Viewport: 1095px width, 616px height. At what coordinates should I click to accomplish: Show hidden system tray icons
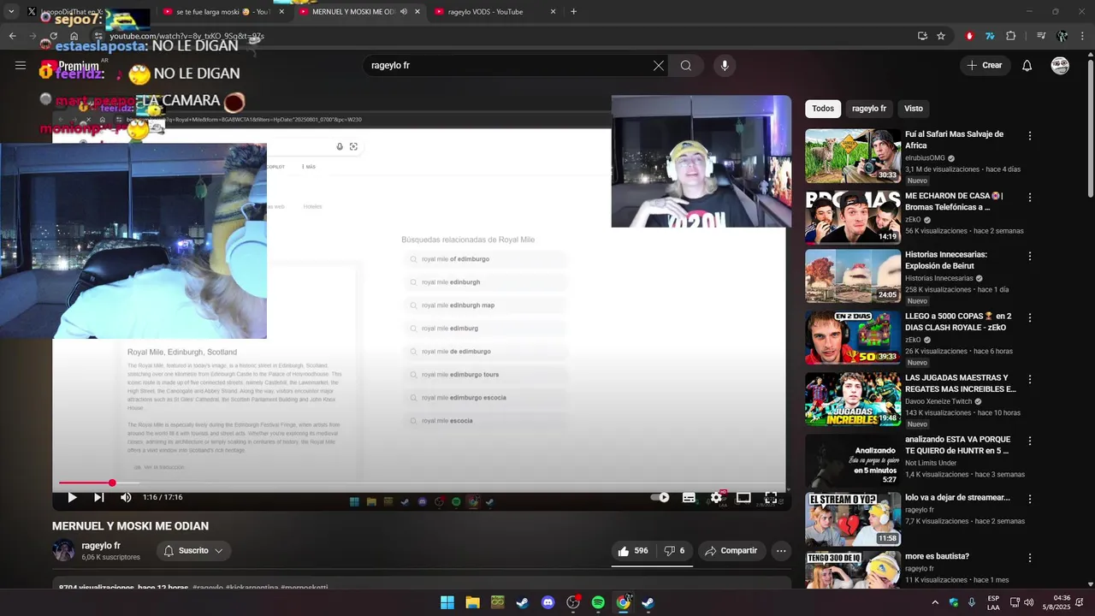[x=935, y=602]
